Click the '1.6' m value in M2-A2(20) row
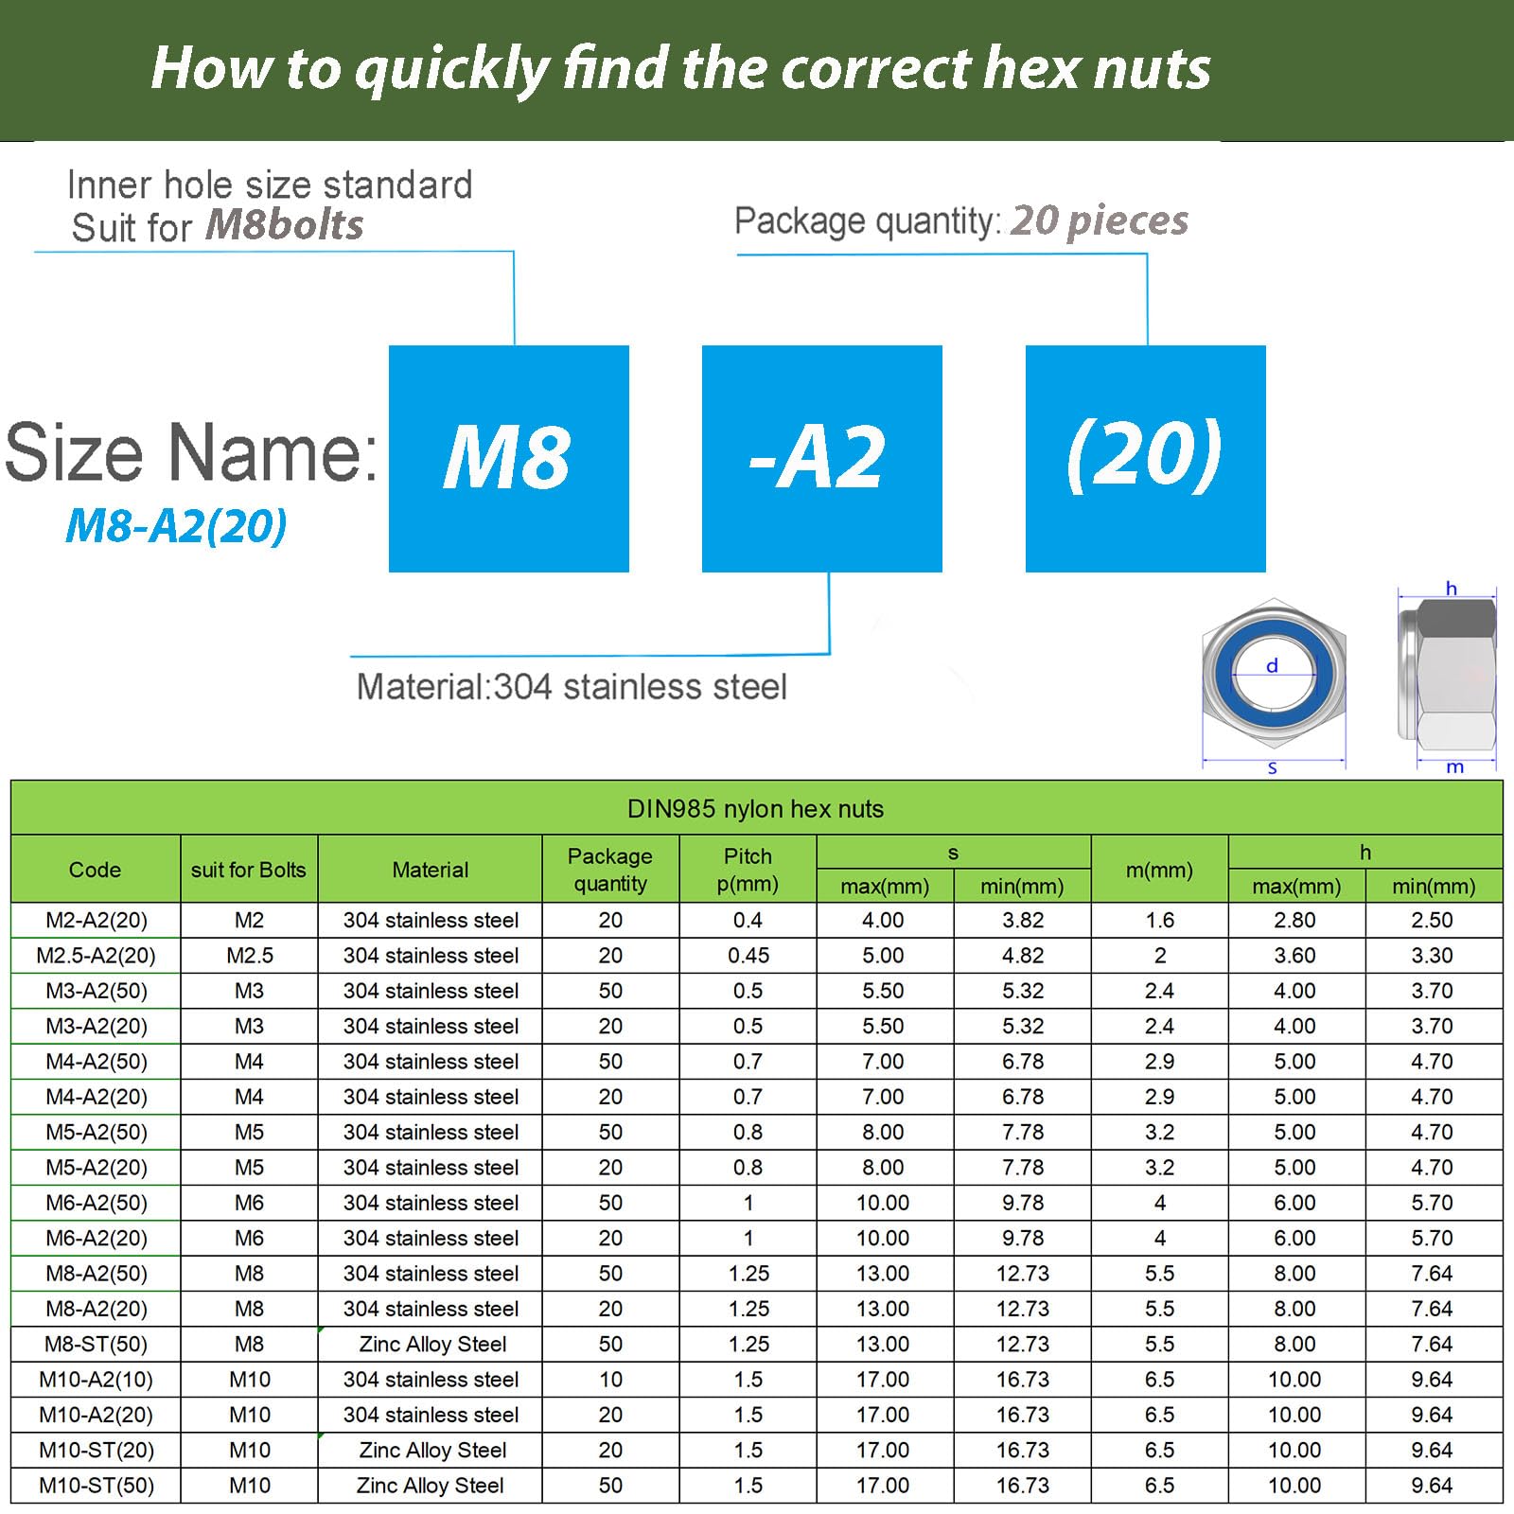 (1159, 921)
